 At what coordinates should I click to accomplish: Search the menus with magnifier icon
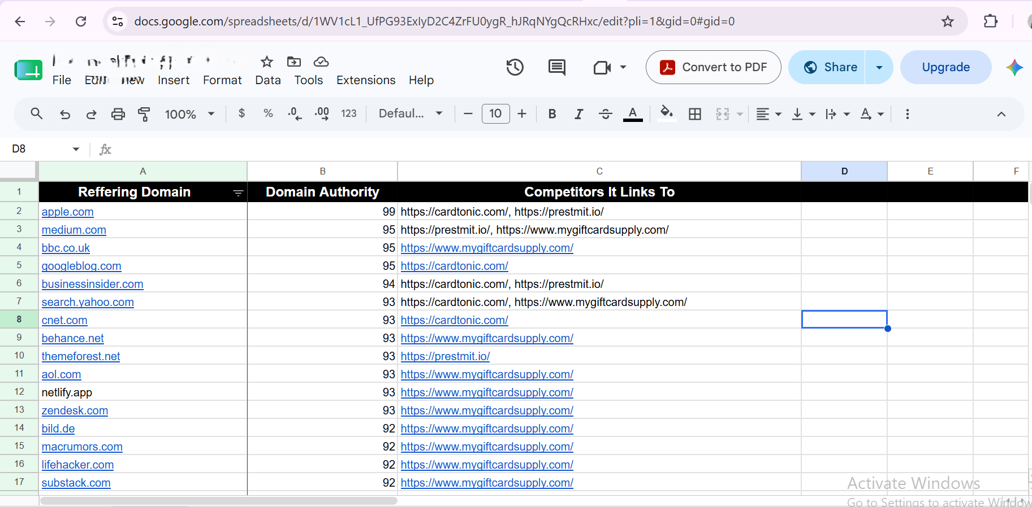point(37,114)
